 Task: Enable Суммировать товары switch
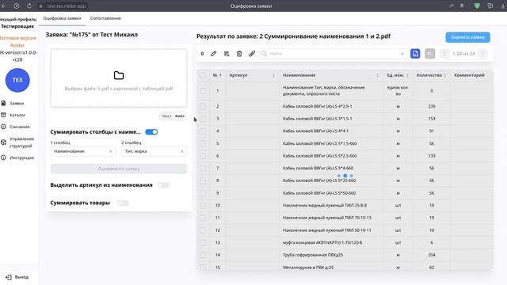(x=123, y=203)
